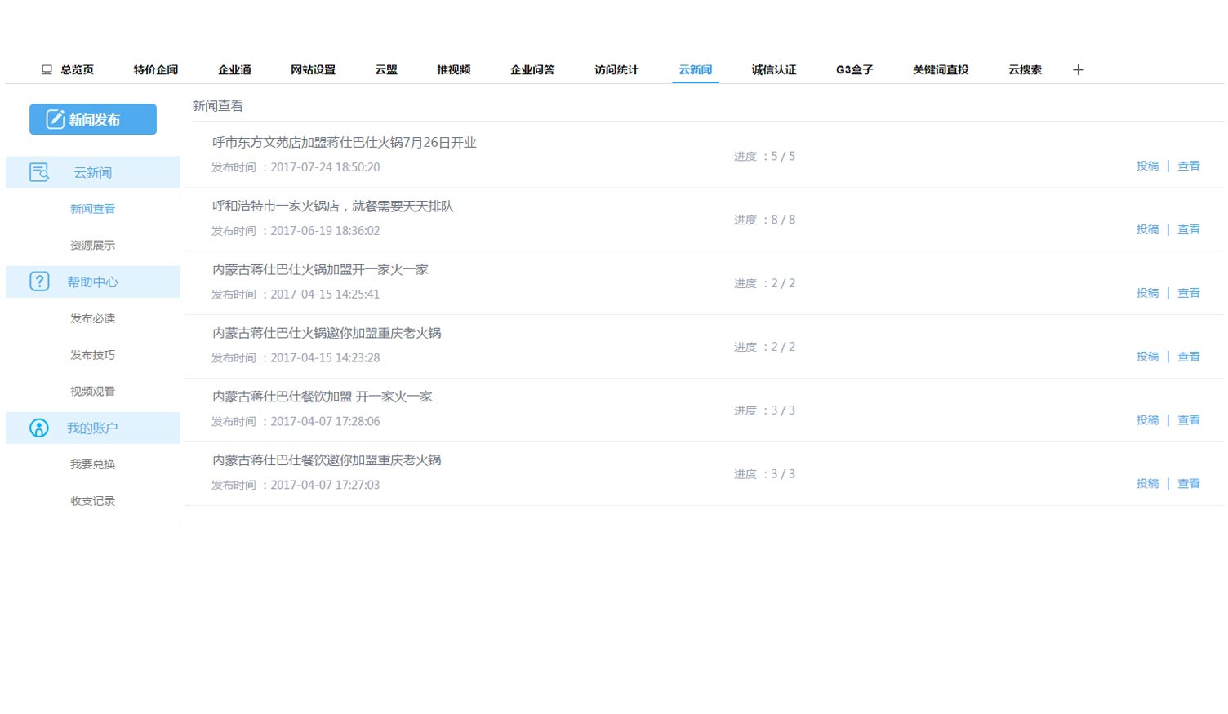Click publish time 2017-04-15 14:25:41
Screen dimensions: 1228x714
325,295
